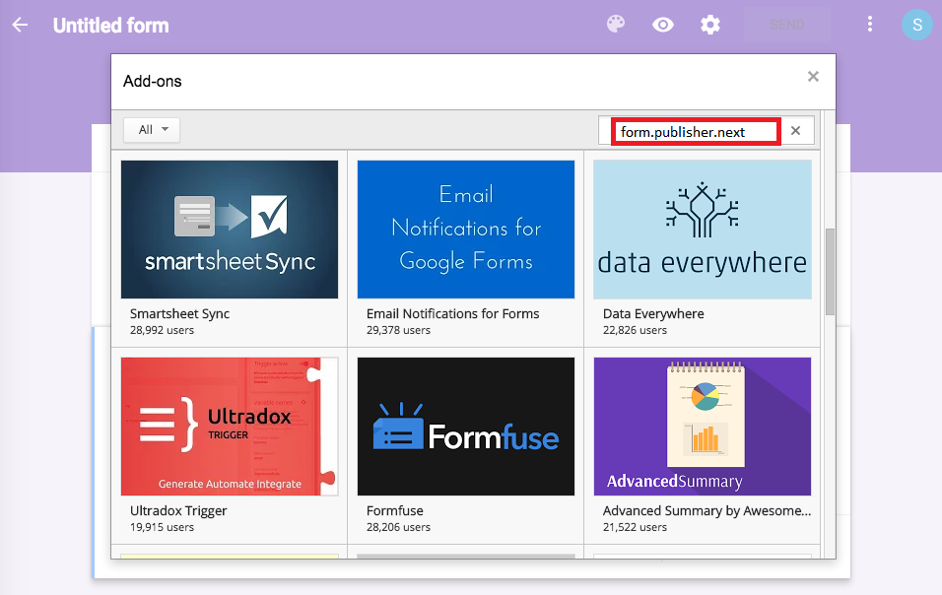Click the SEND button

coord(786,25)
